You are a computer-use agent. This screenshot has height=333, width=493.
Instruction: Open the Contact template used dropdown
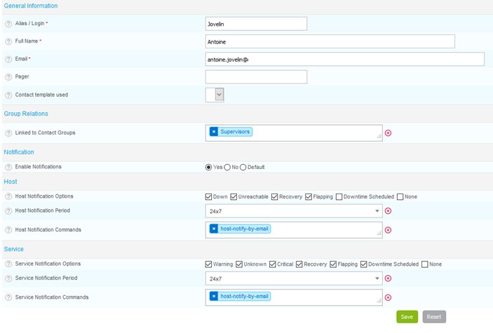[x=215, y=95]
